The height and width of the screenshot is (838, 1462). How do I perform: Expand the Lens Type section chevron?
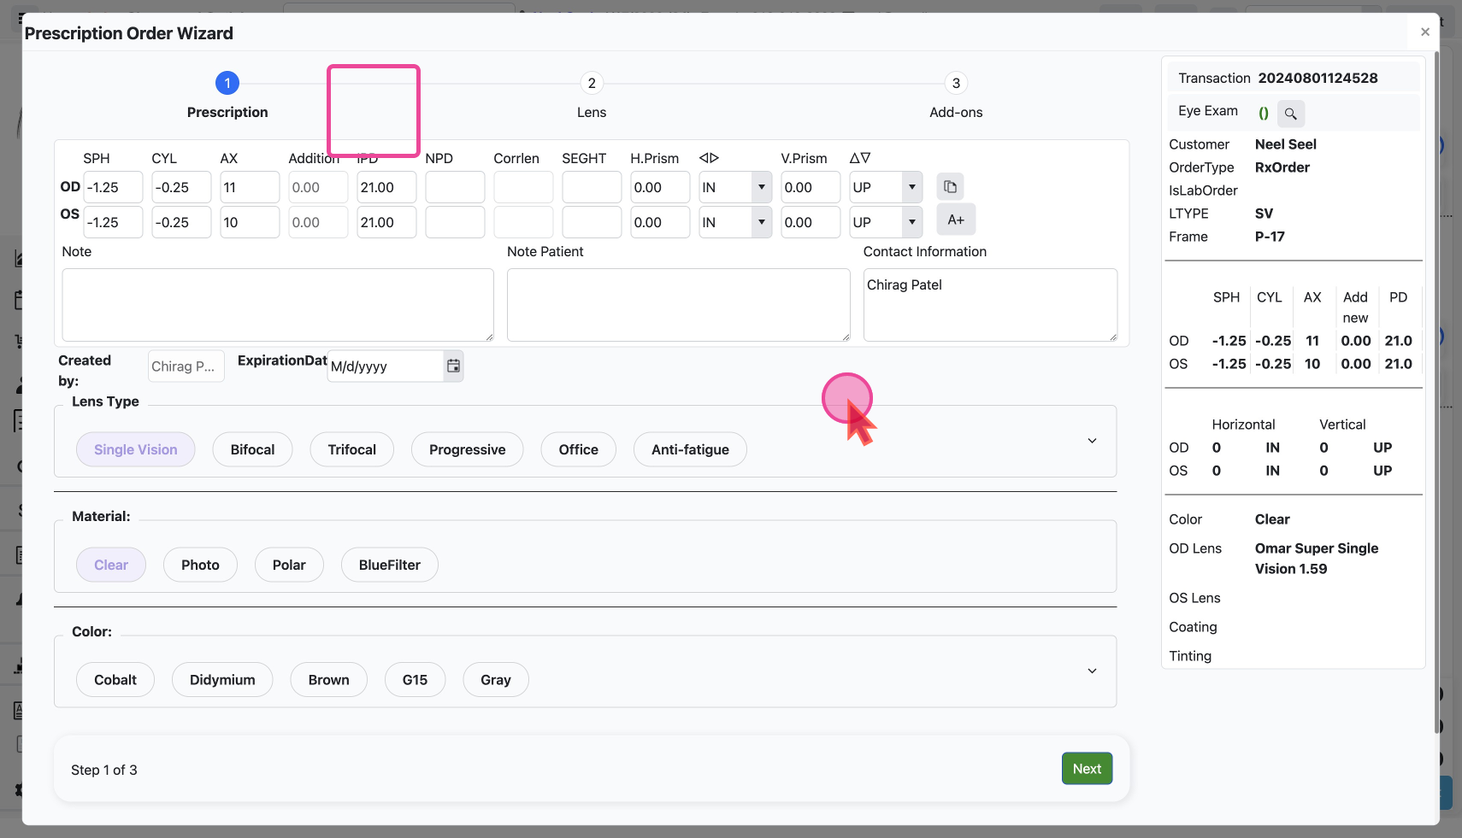pos(1092,442)
